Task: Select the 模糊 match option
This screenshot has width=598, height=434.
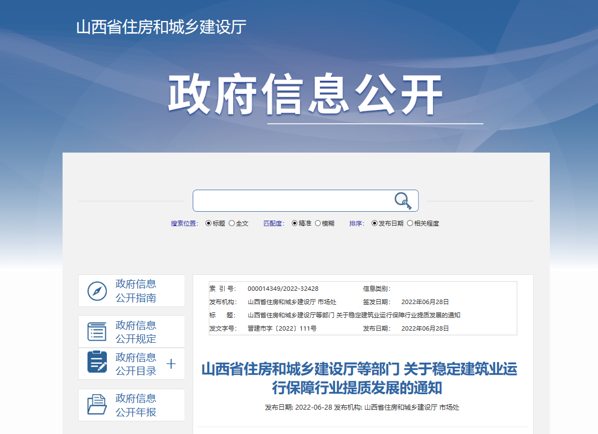Action: [317, 223]
